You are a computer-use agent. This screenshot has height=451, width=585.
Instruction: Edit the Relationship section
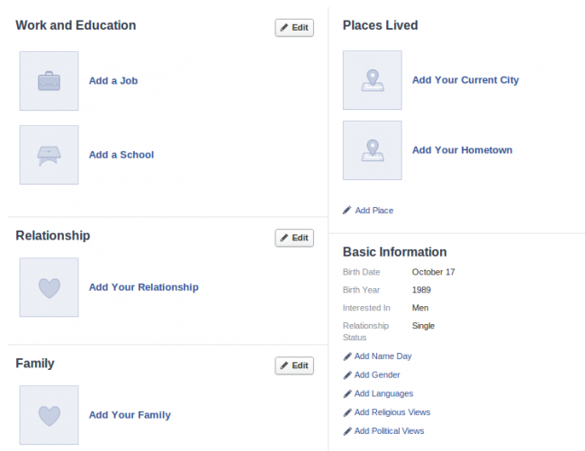click(294, 238)
